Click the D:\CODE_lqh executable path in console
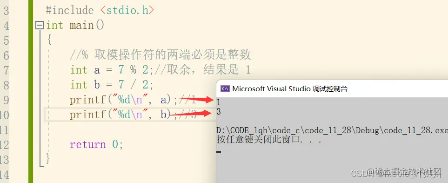 [332, 130]
